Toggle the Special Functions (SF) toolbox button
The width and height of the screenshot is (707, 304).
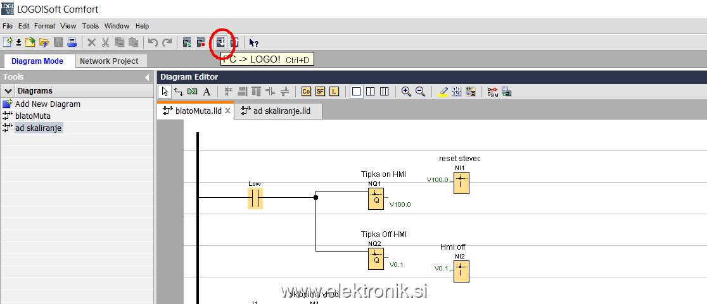320,92
